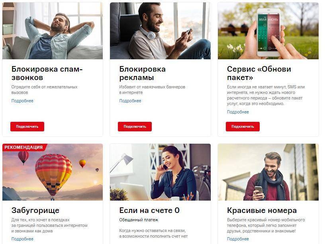
Task: Open Подробнее link for Блокировка спам-звонков
Action: pos(22,101)
